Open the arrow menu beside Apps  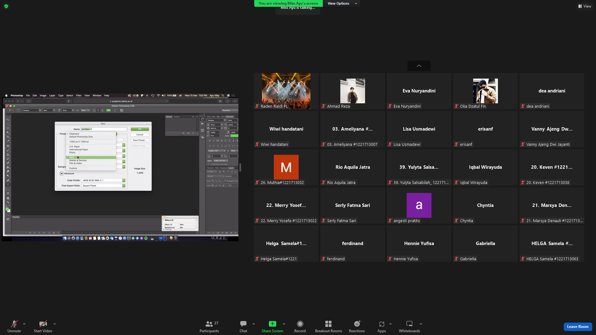(391, 324)
